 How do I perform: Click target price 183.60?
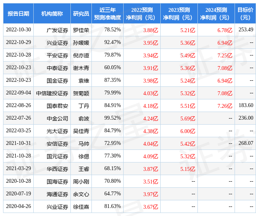click(246, 106)
